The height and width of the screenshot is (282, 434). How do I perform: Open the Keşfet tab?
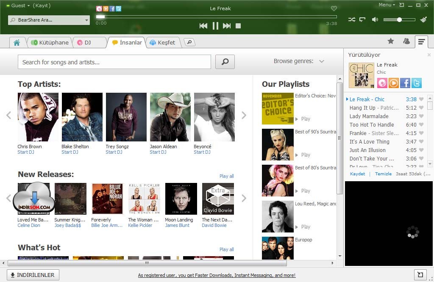point(163,43)
